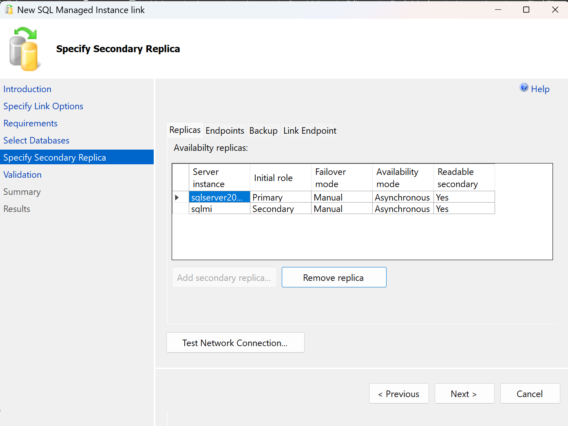The width and height of the screenshot is (568, 426).
Task: Open the Link Endpoint tab
Action: coord(310,130)
